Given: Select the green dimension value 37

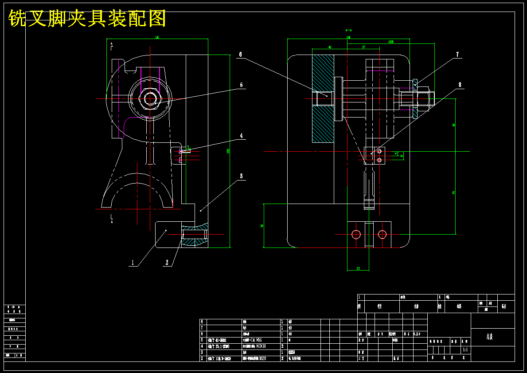Looking at the screenshot, I should pyautogui.click(x=363, y=47).
